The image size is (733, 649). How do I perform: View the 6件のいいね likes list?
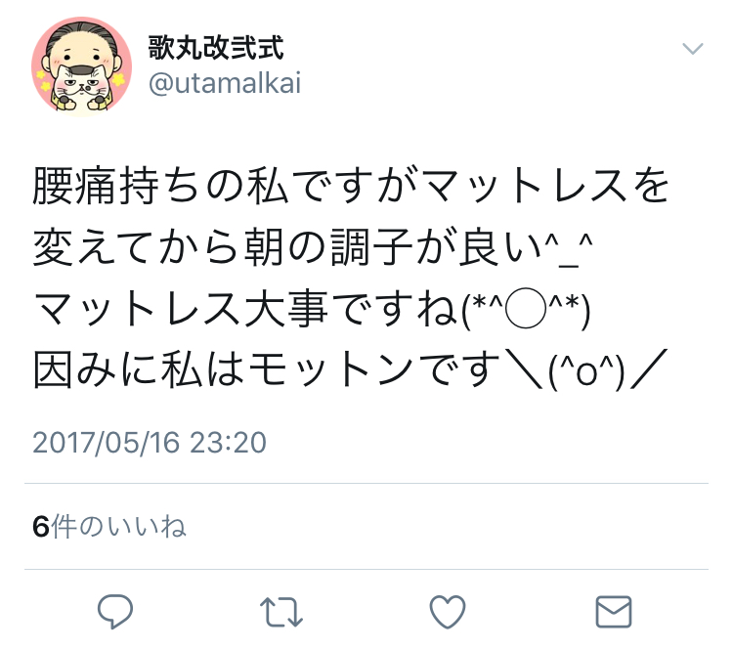click(x=109, y=527)
